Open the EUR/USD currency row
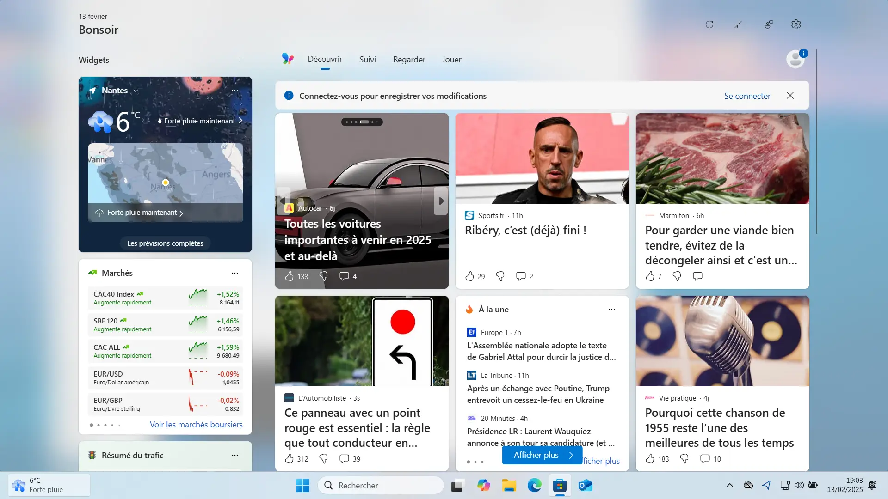This screenshot has height=499, width=888. point(165,378)
